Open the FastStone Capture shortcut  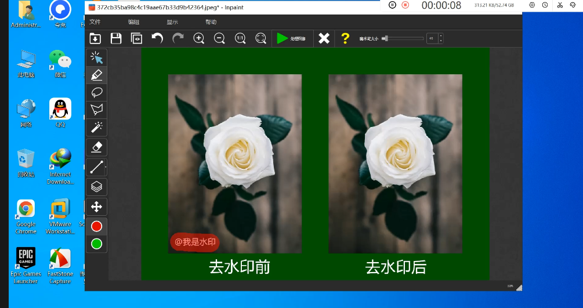point(60,266)
